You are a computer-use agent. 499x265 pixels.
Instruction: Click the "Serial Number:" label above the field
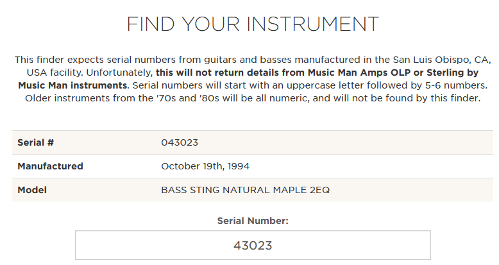click(x=253, y=221)
